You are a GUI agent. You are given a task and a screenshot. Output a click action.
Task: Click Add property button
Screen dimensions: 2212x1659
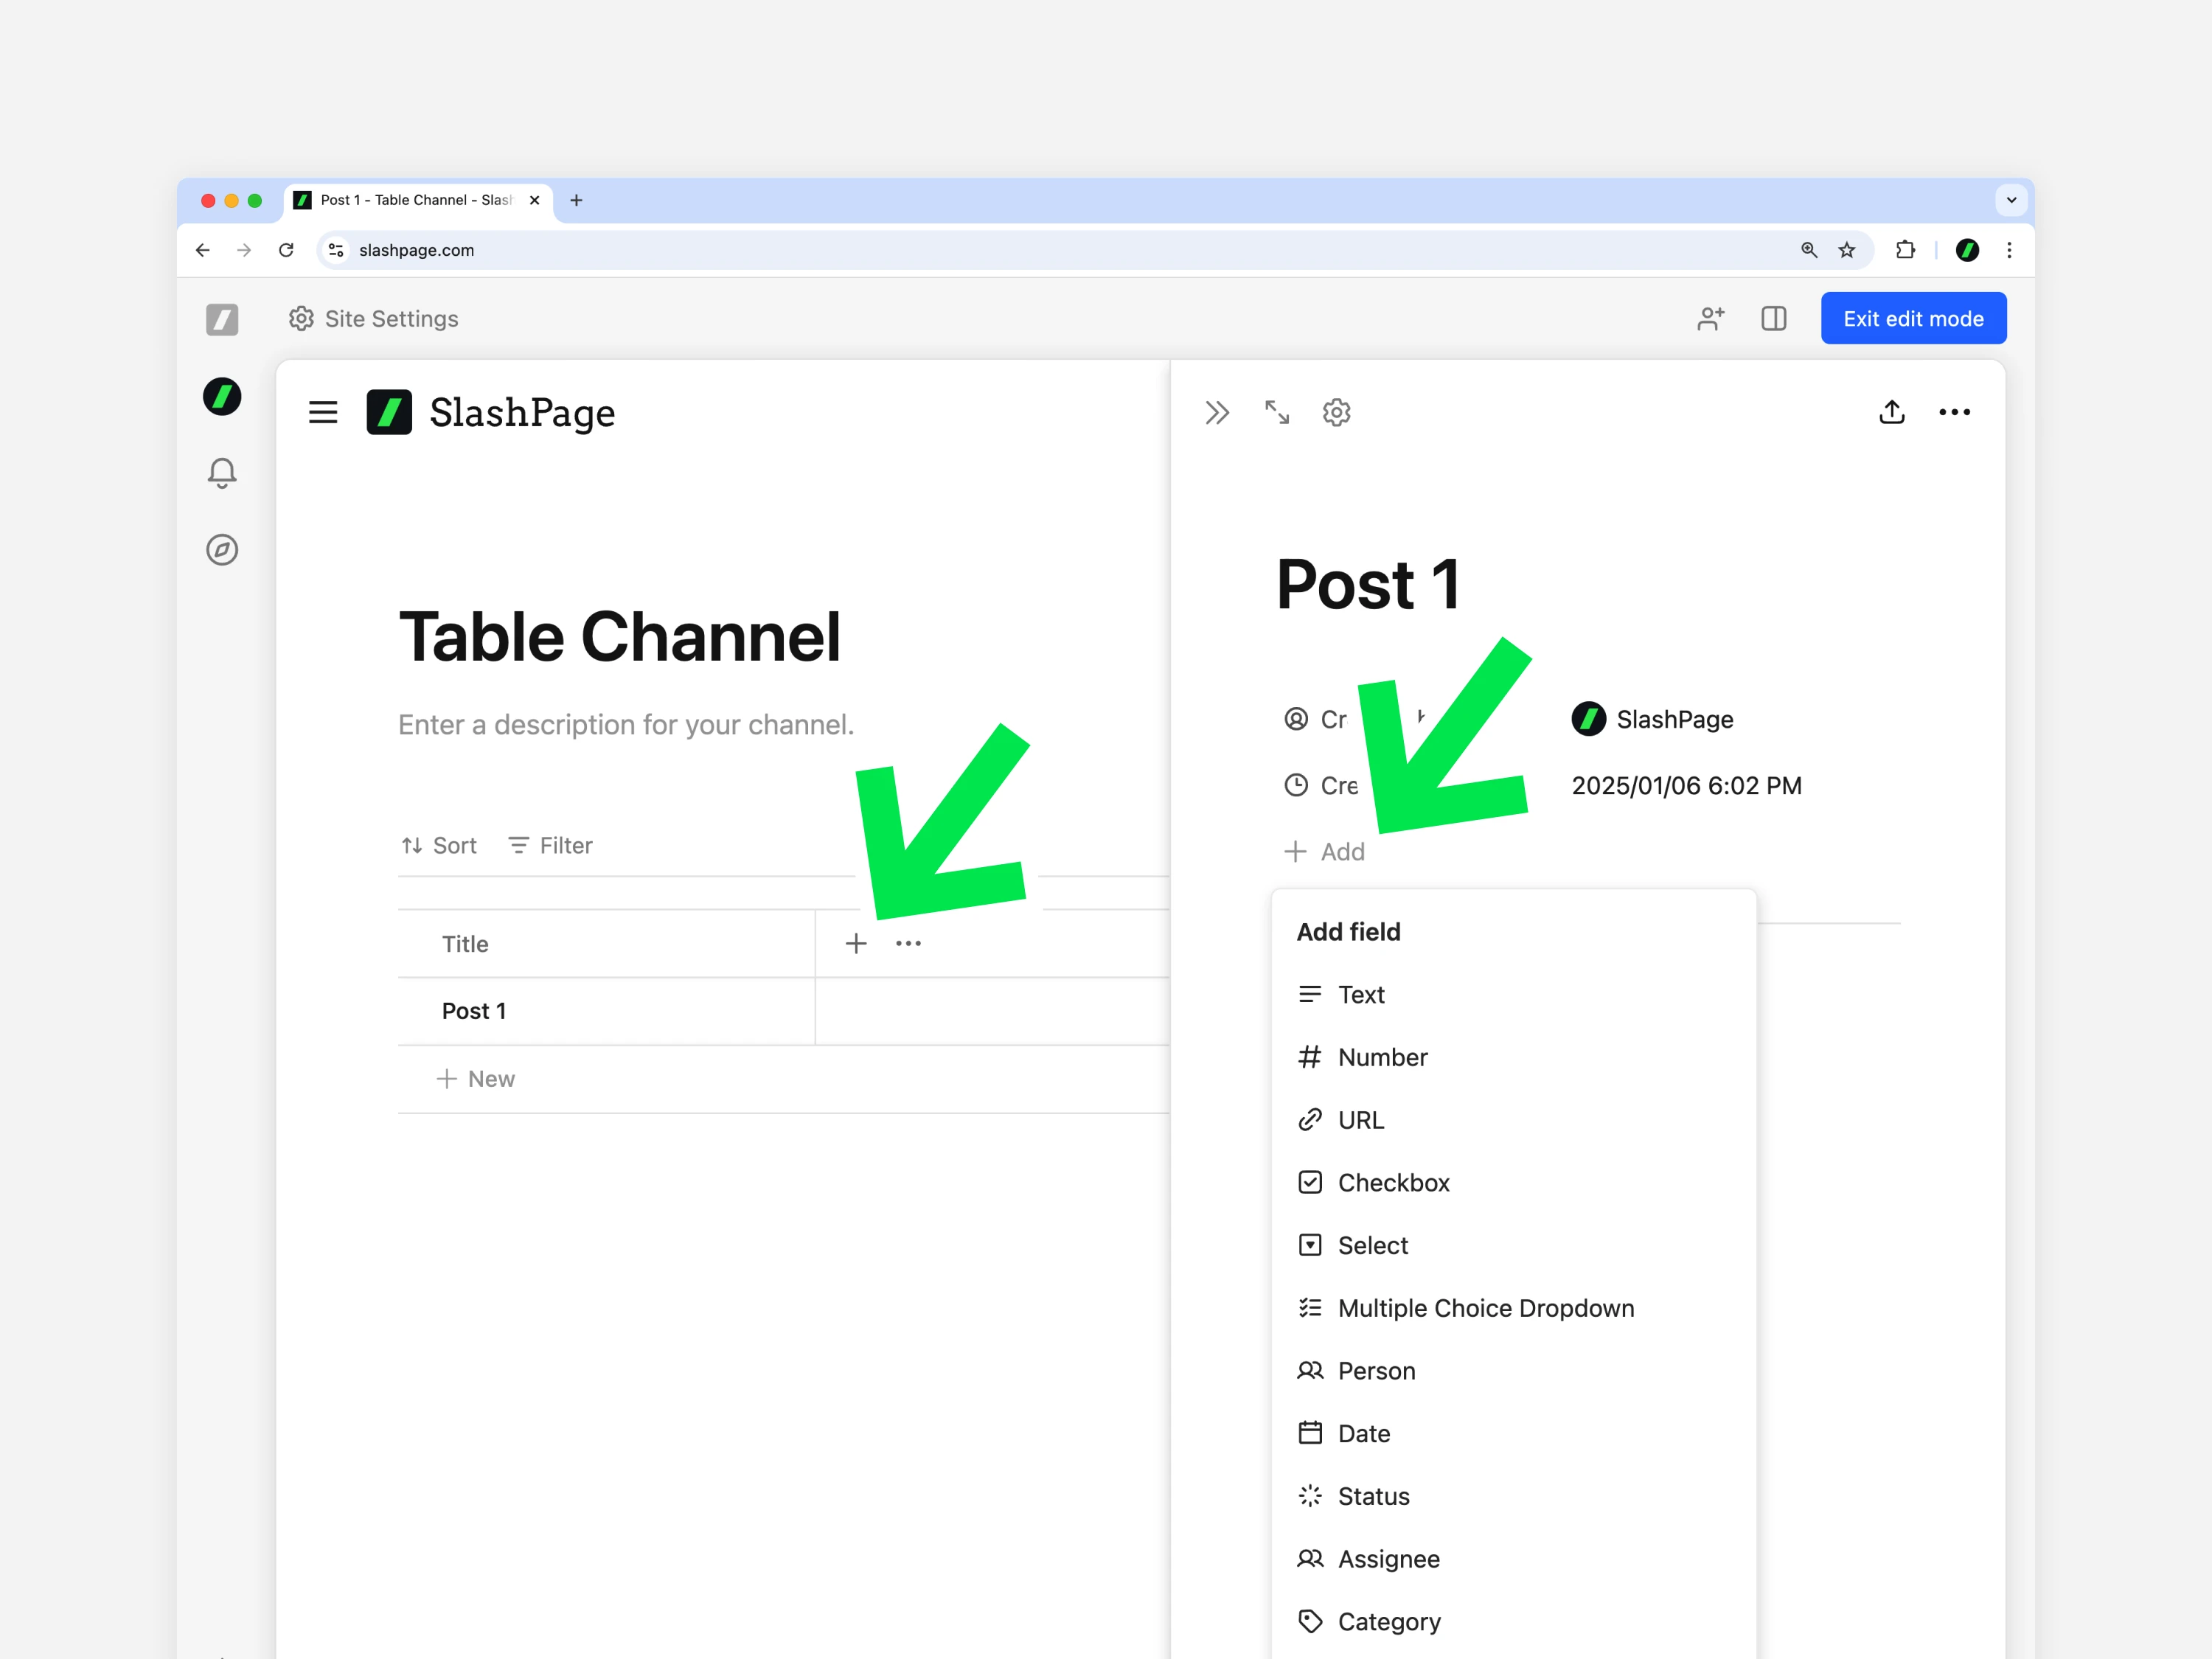[1324, 852]
